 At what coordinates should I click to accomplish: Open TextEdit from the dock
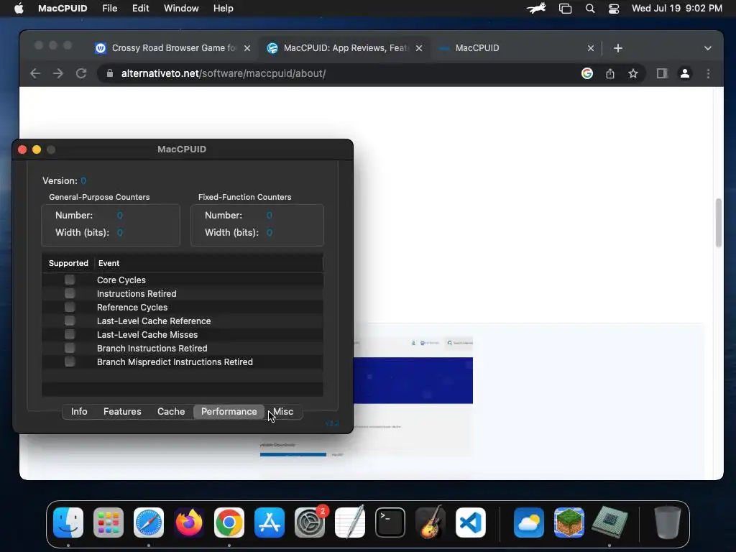coord(350,523)
